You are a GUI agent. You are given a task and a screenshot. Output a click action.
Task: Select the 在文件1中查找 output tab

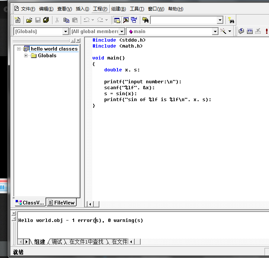pos(86,242)
